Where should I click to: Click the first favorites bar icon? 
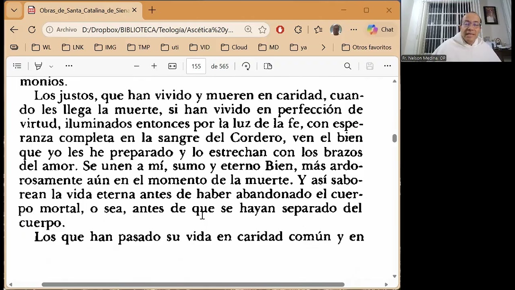point(14,48)
